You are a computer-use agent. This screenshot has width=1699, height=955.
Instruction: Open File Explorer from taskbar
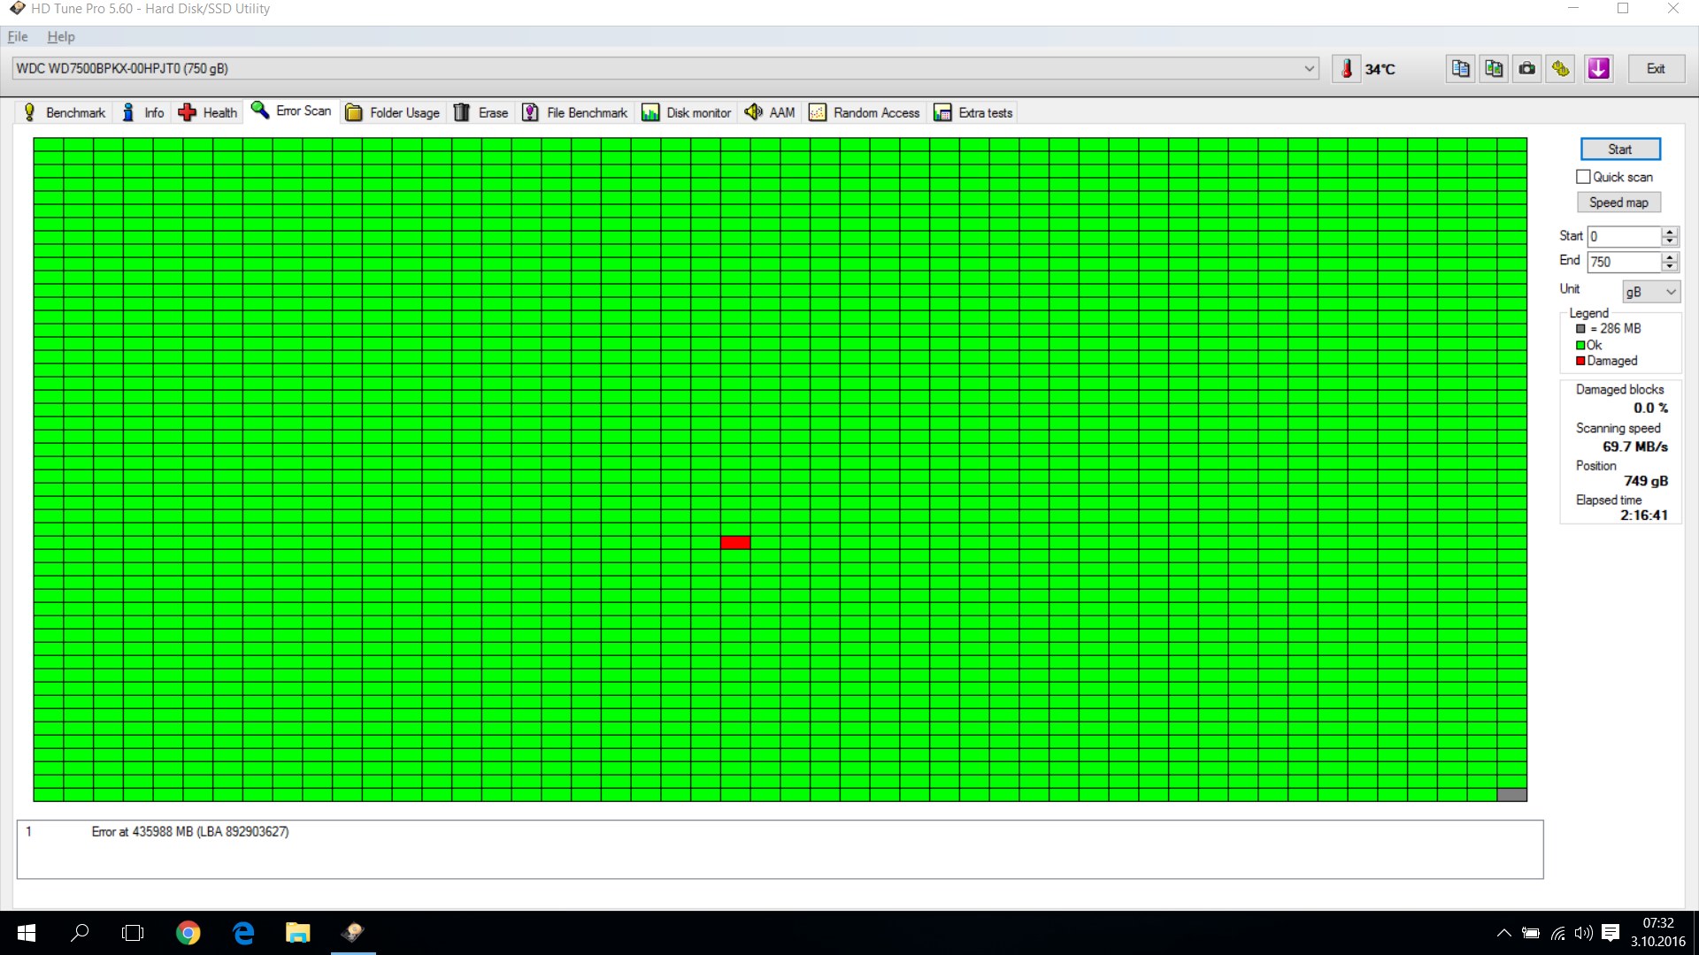pos(298,933)
